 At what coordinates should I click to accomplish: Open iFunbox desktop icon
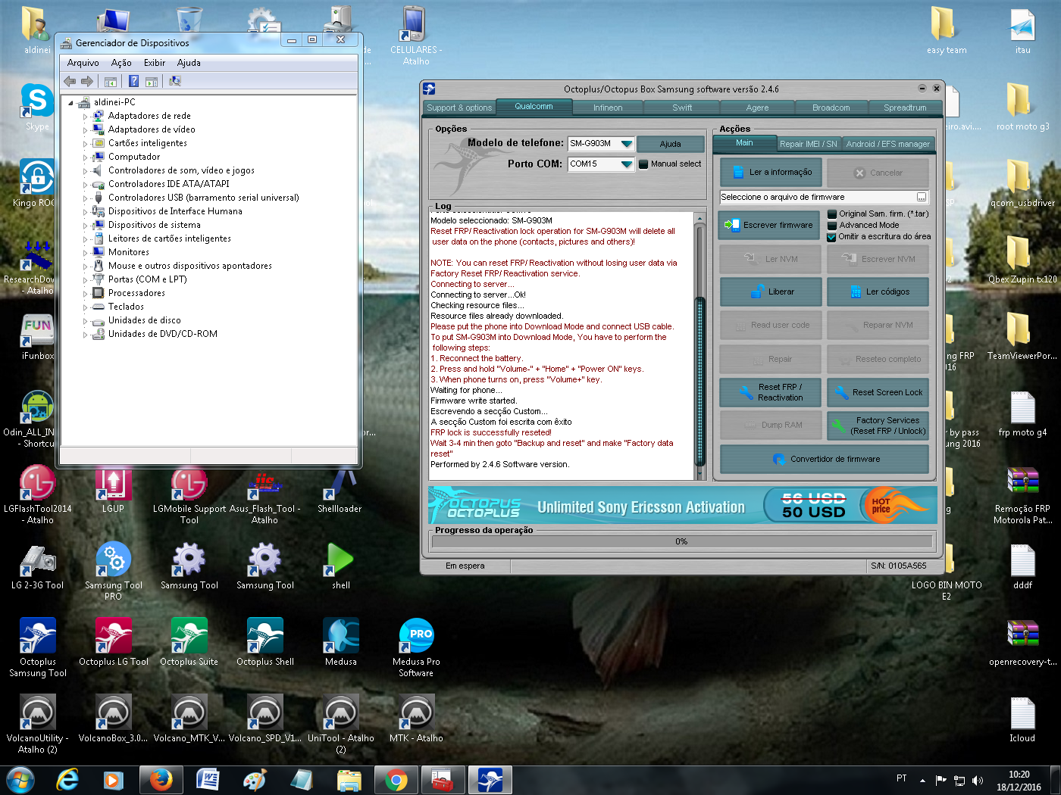pos(37,336)
